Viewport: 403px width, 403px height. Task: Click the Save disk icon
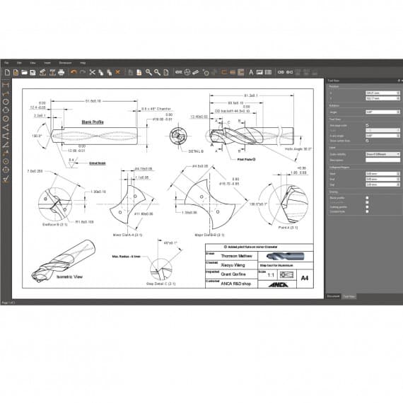33,73
